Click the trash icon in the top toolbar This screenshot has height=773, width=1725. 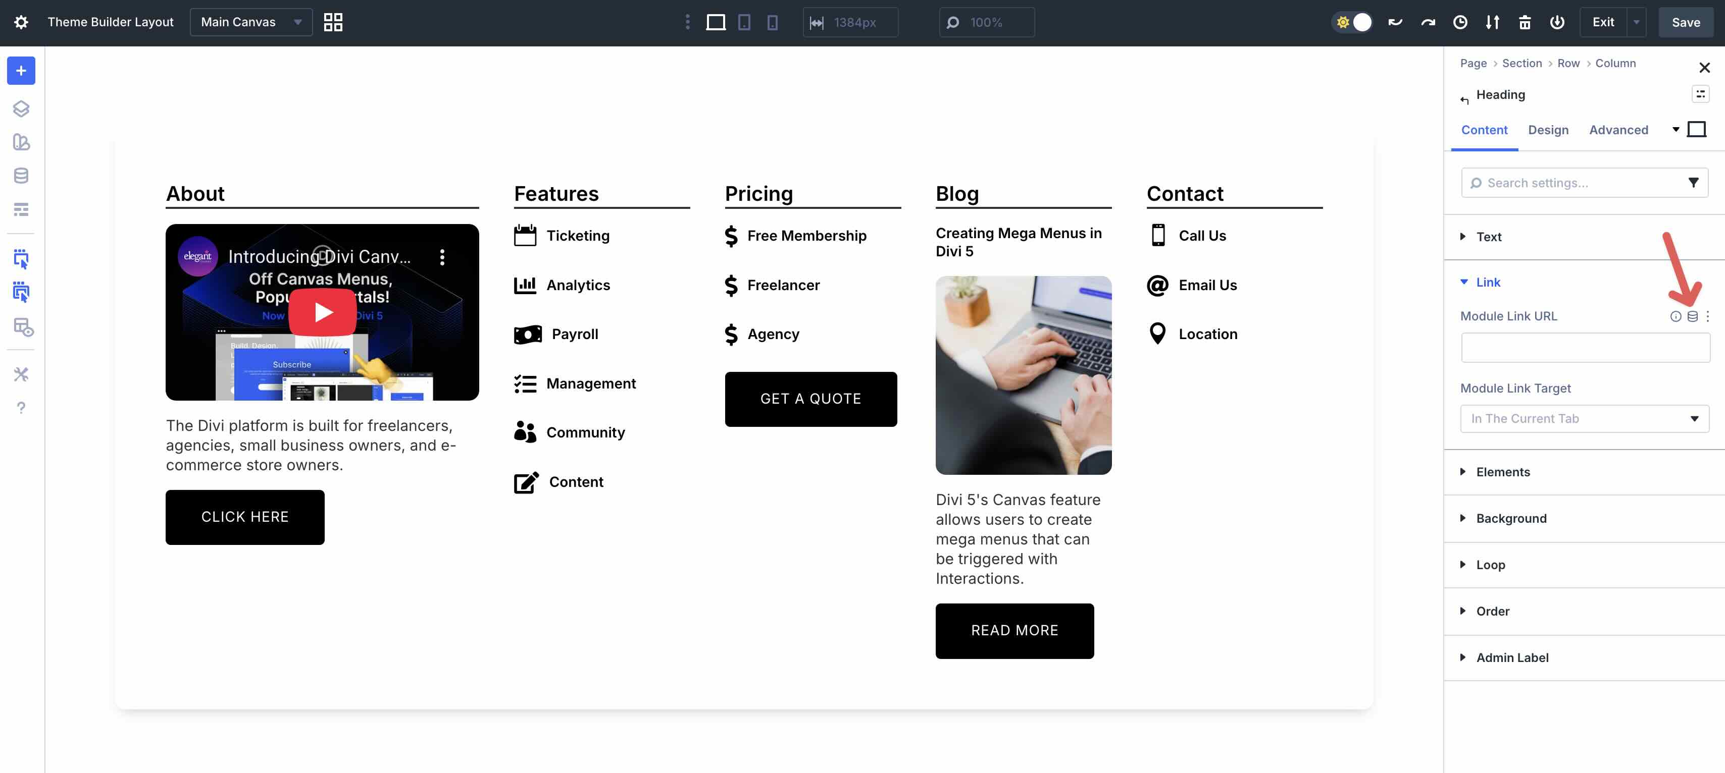[x=1525, y=22]
